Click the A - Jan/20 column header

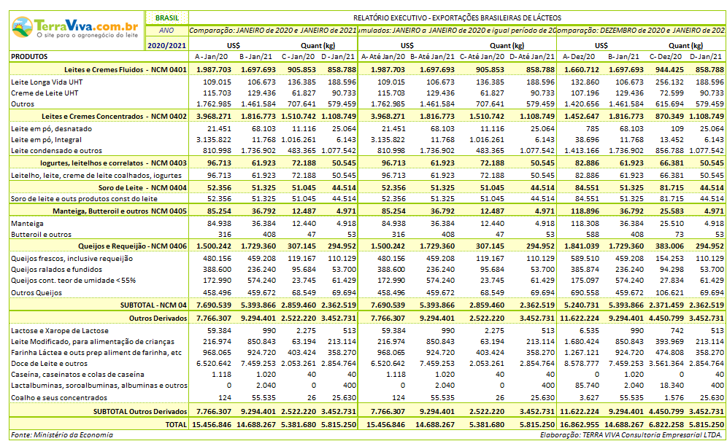[210, 57]
